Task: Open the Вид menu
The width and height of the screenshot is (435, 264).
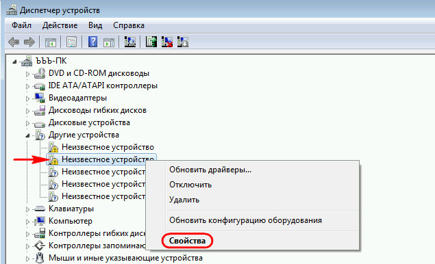Action: pyautogui.click(x=95, y=25)
